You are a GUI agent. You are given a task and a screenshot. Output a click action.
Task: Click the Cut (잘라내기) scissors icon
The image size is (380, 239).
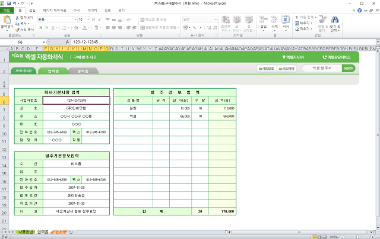point(17,18)
